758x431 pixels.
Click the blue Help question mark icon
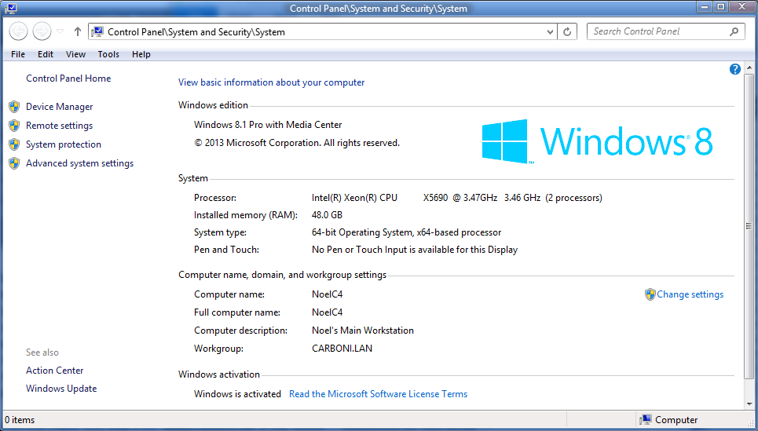(x=735, y=69)
